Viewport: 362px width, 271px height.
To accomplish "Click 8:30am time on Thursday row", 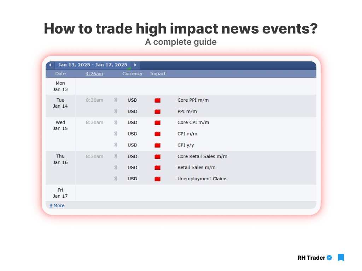I will pos(94,156).
